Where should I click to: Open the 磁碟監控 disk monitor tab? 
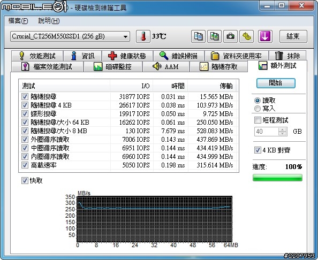[x=113, y=66]
